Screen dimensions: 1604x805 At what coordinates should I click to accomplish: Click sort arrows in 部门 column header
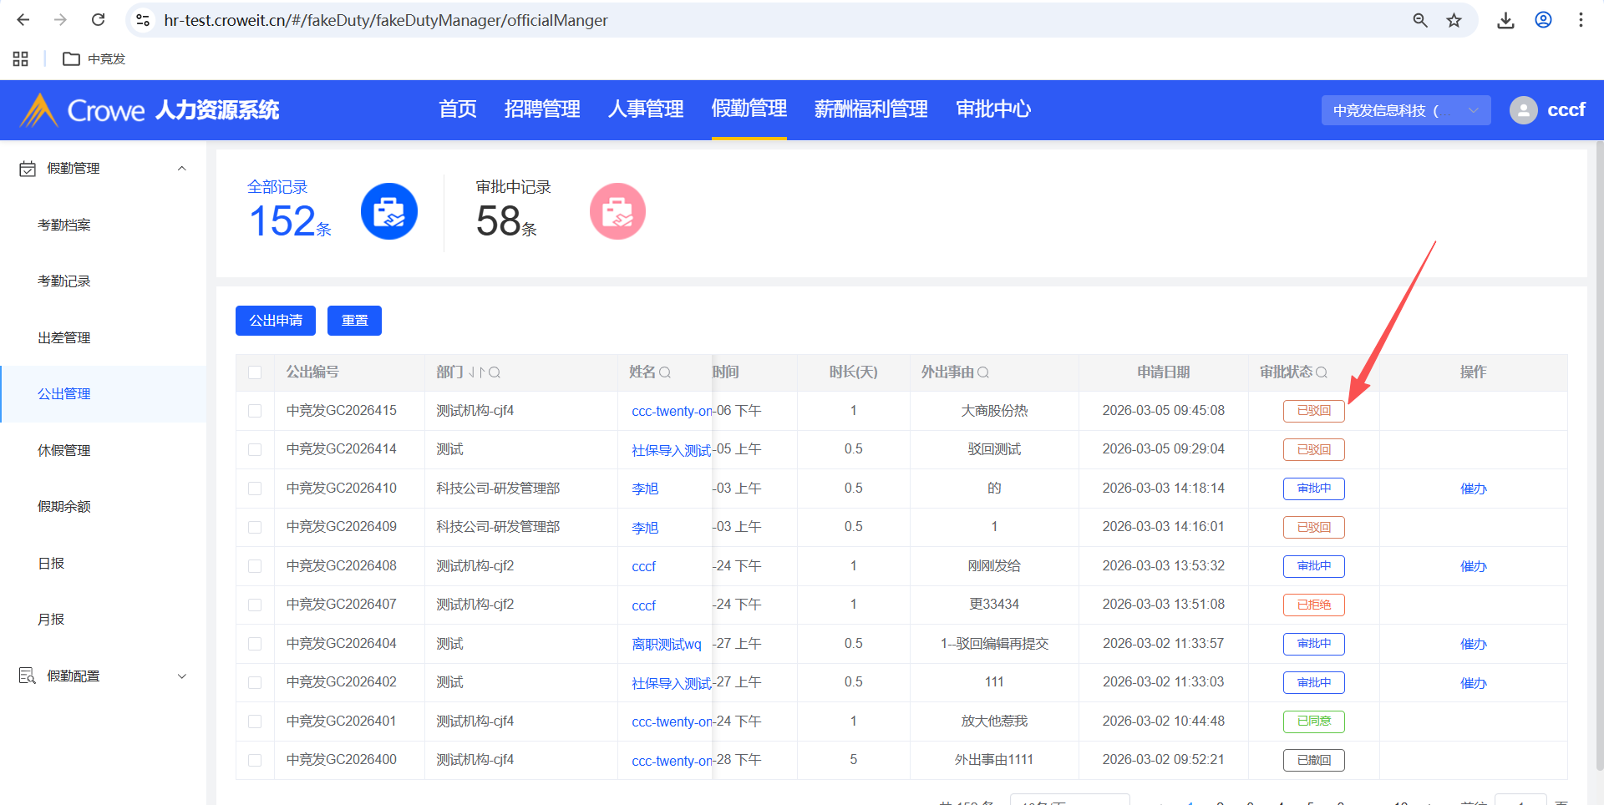pos(476,372)
